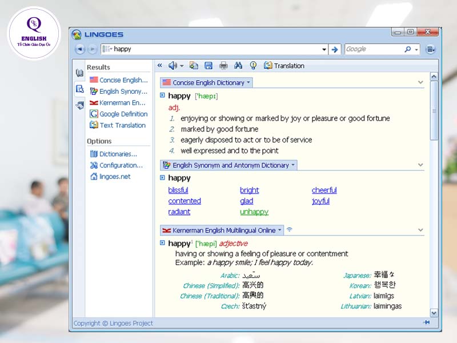Click the pin icon in status bar
457x343 pixels.
point(426,322)
